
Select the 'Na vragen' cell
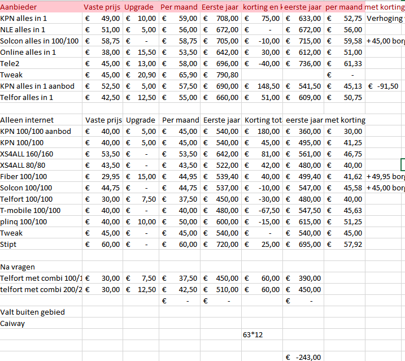click(x=41, y=267)
